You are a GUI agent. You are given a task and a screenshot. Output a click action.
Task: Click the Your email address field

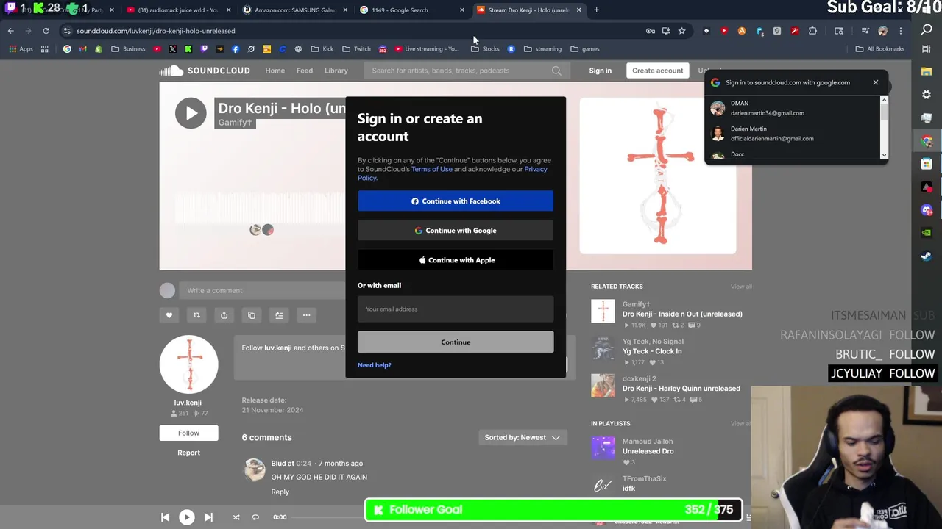coord(456,309)
